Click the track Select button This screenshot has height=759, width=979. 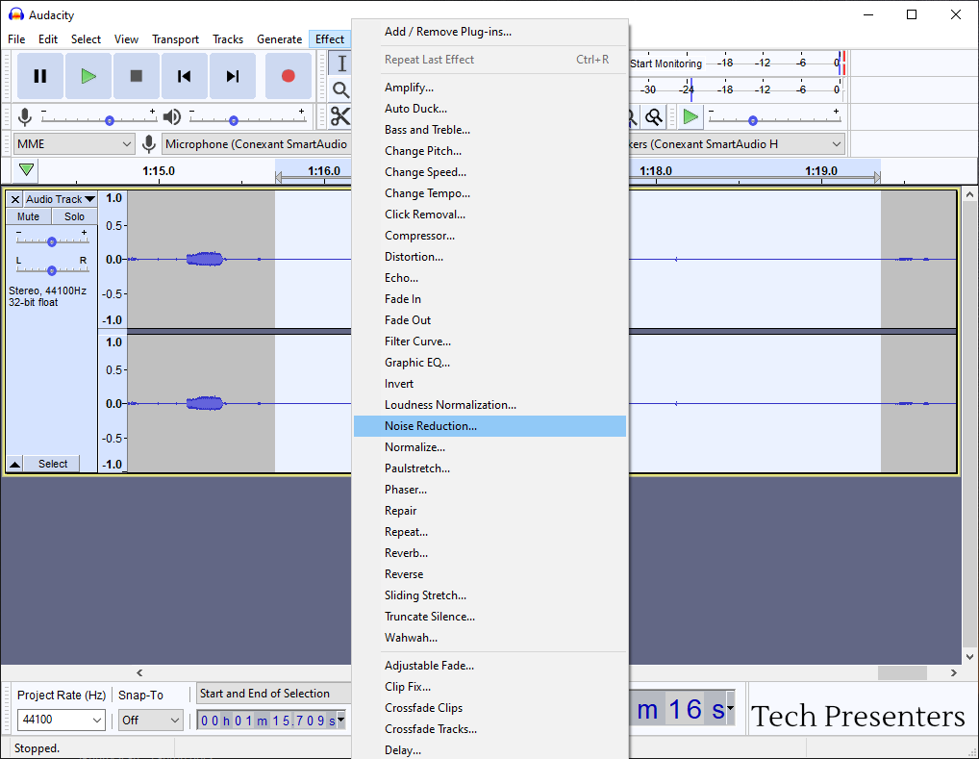coord(53,464)
